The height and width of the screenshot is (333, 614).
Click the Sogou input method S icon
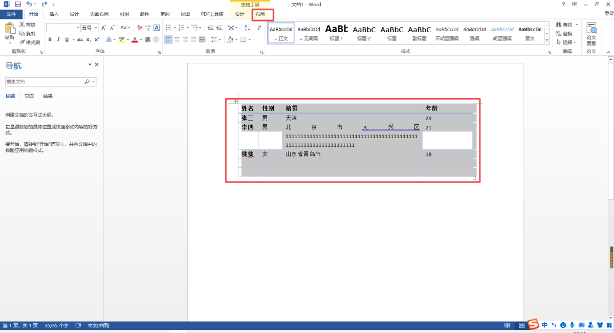pyautogui.click(x=534, y=325)
